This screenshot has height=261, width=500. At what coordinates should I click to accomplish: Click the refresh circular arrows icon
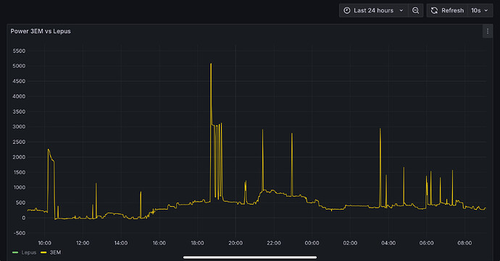434,11
